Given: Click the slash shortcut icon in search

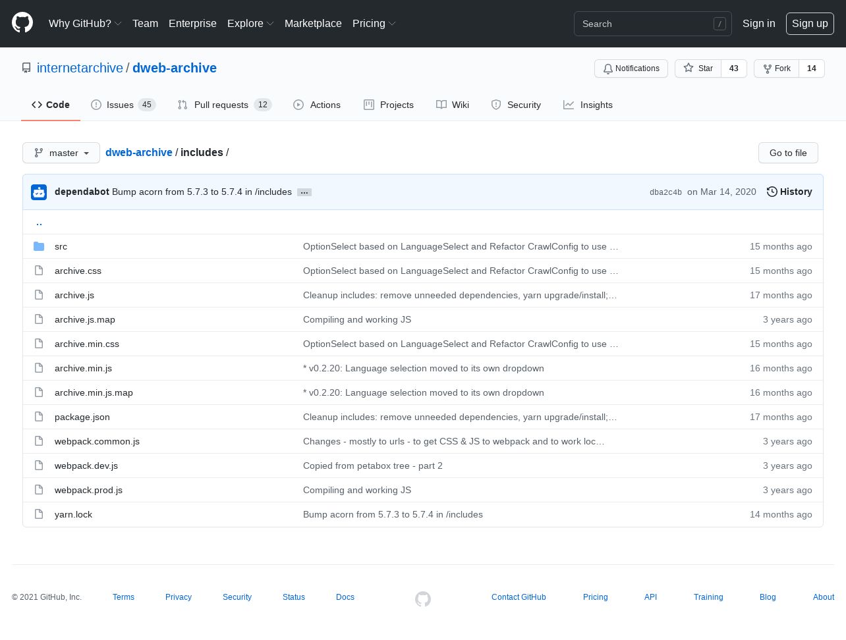Looking at the screenshot, I should [x=719, y=24].
